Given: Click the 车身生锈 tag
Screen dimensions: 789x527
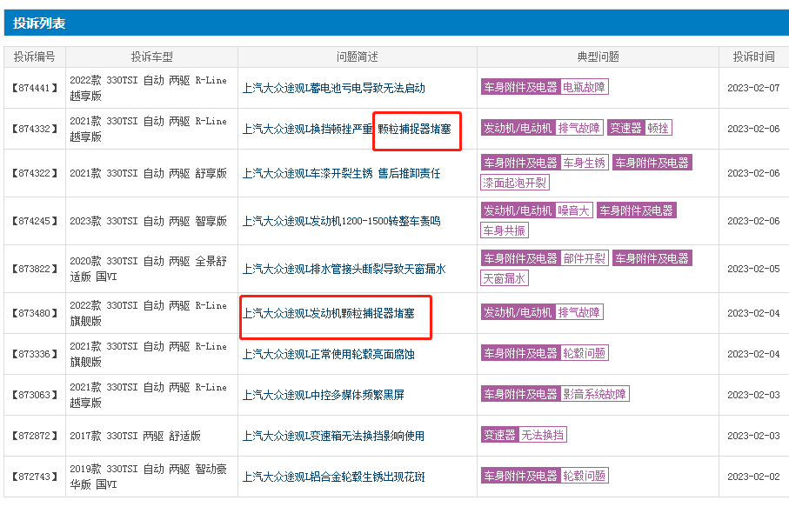Looking at the screenshot, I should (x=584, y=163).
